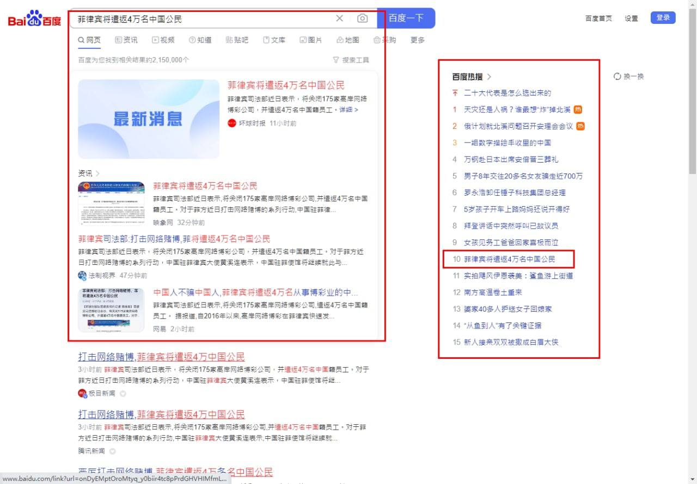Open 网易 article thumbnail
697x484 pixels.
(x=111, y=310)
